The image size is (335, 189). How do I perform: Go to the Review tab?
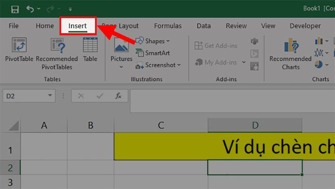[236, 26]
